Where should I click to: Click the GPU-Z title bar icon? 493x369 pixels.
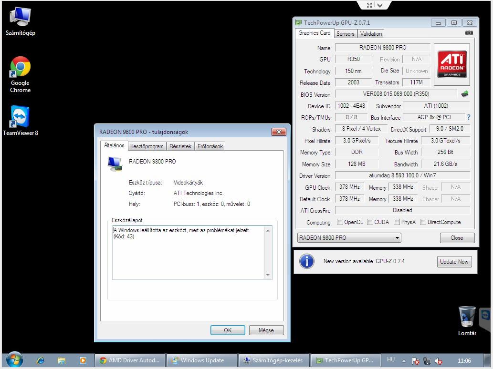pyautogui.click(x=298, y=22)
